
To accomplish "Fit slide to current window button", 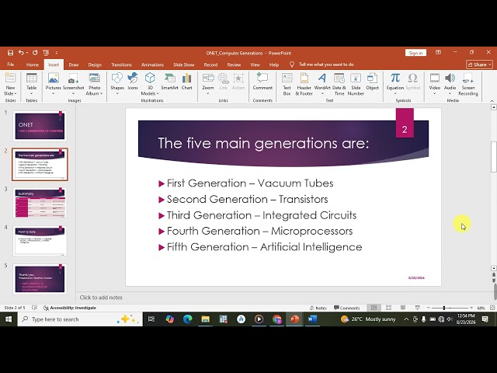I will tap(492, 308).
